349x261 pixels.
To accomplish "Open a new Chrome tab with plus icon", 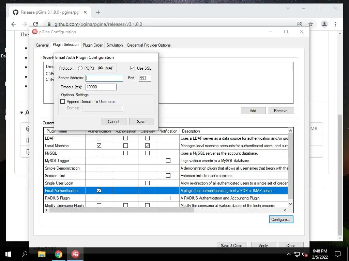I will click(98, 12).
